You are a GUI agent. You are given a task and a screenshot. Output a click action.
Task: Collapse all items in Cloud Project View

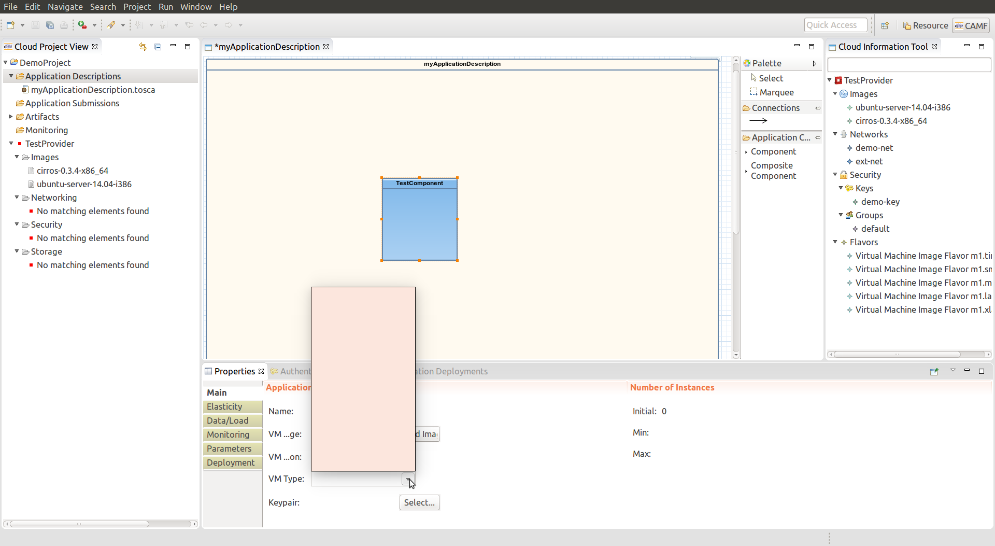point(158,47)
